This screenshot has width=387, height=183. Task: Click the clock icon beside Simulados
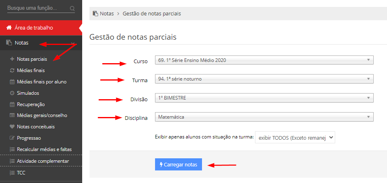(x=12, y=93)
